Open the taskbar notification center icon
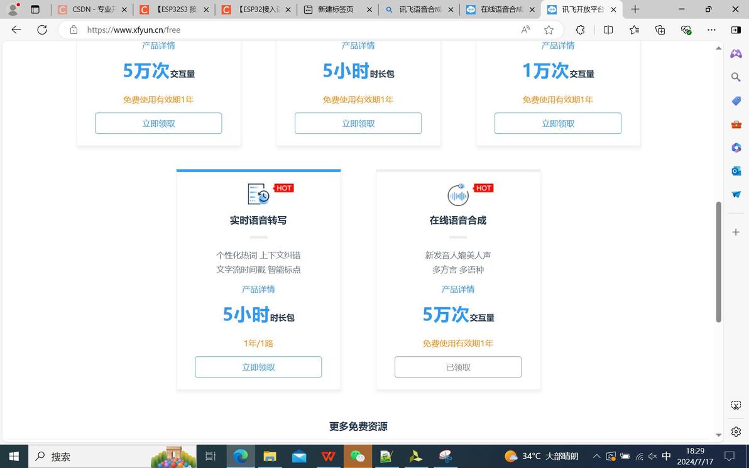This screenshot has height=468, width=749. click(730, 456)
